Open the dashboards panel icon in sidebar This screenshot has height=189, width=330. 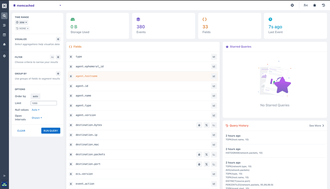4,35
